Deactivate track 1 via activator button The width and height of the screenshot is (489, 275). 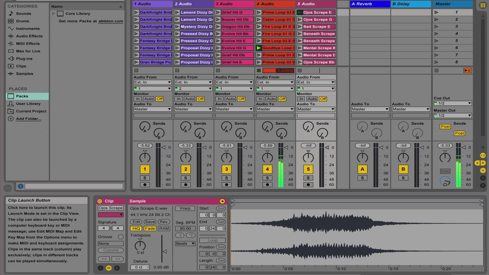145,169
